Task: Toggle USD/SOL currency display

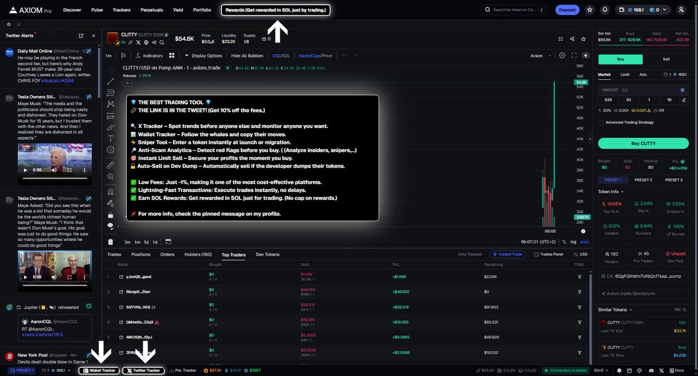Action: tap(281, 56)
